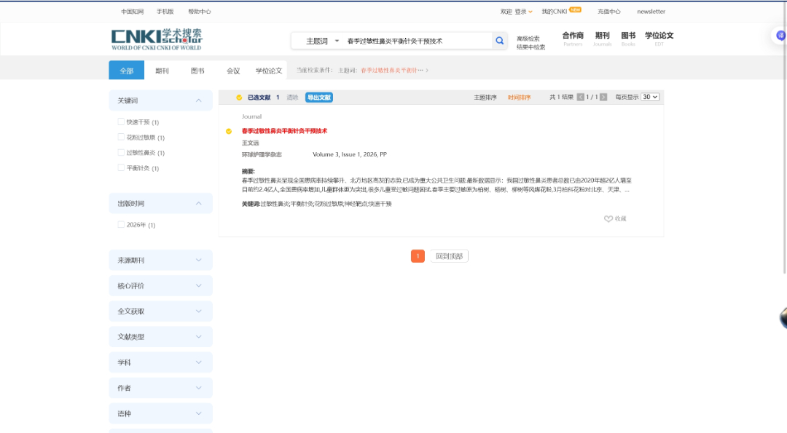Viewport: 787px width, 433px height.
Task: Click the 已选文献 check icon in results header
Action: [x=239, y=96]
